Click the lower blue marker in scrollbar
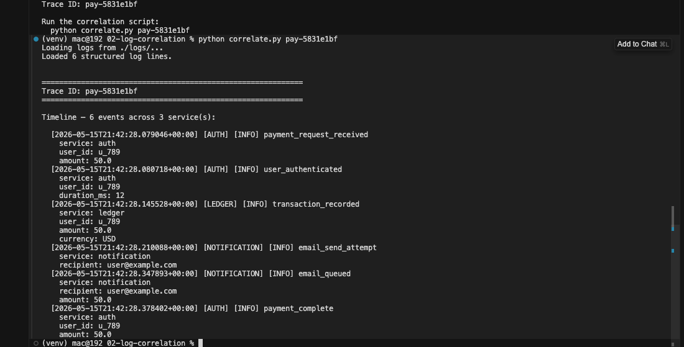The height and width of the screenshot is (347, 684). pos(673,251)
